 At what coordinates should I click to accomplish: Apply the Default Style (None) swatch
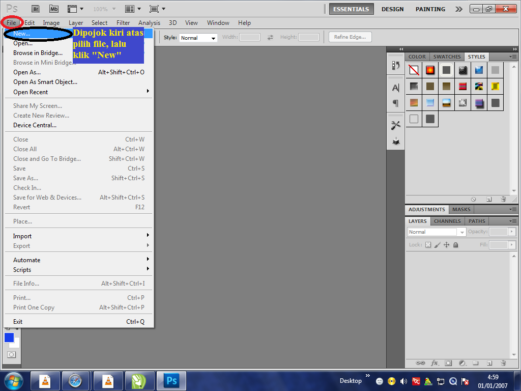414,70
